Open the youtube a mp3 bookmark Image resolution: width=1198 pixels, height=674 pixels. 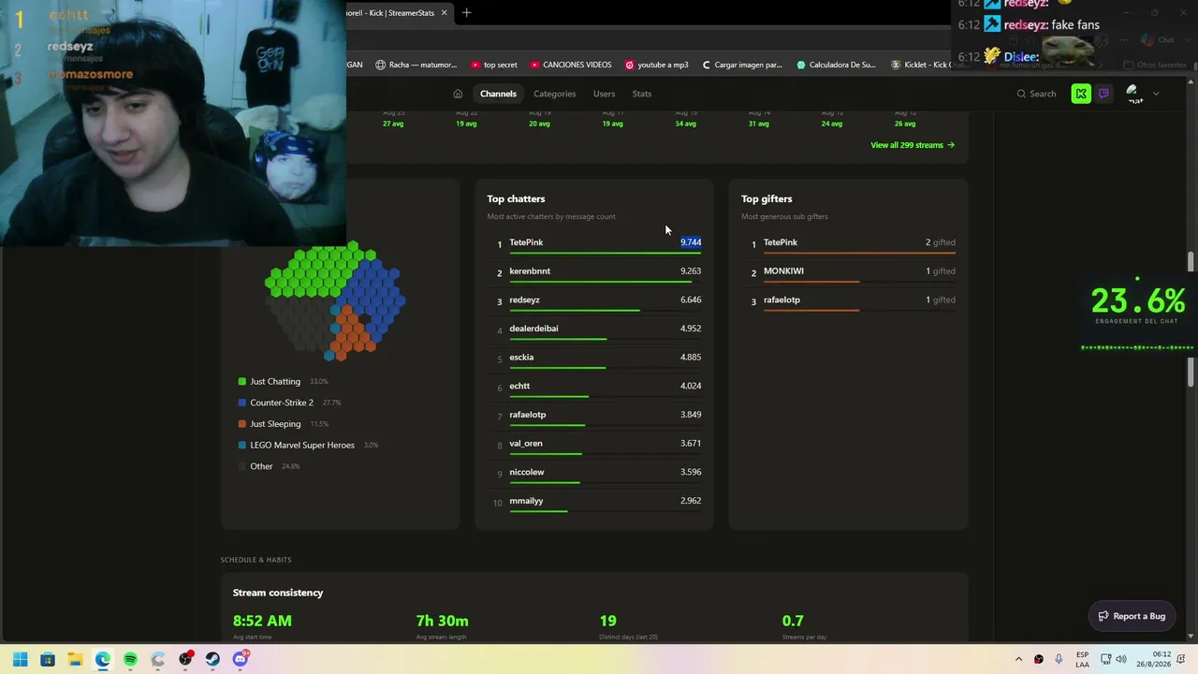[656, 65]
